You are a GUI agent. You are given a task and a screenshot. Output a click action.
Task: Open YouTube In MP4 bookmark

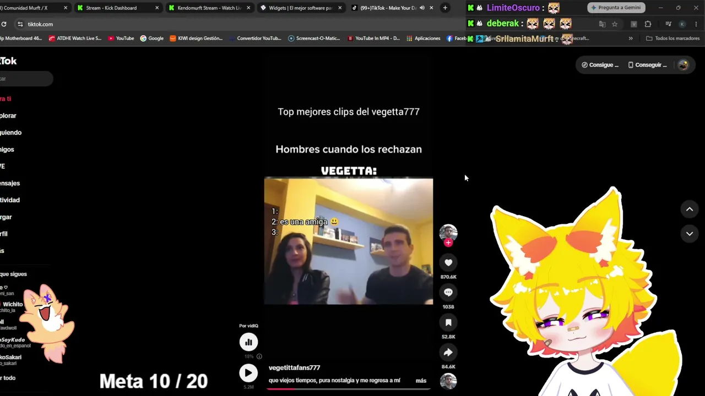pyautogui.click(x=374, y=38)
